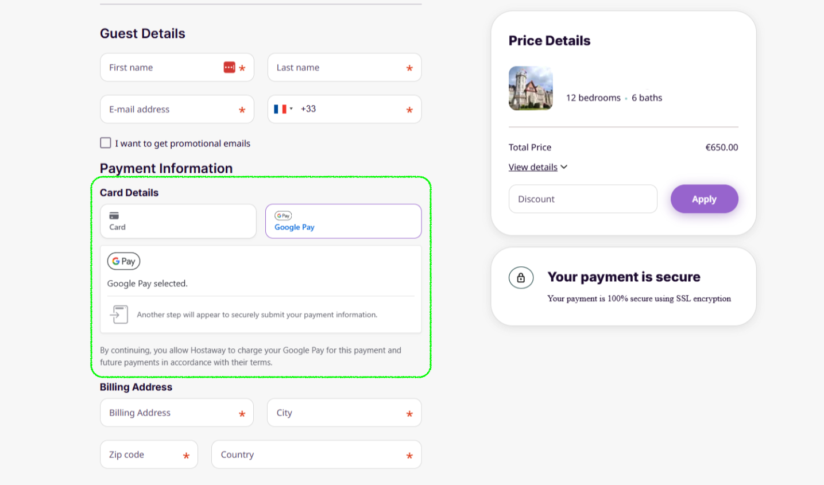Focus the Zip code field

coord(149,455)
